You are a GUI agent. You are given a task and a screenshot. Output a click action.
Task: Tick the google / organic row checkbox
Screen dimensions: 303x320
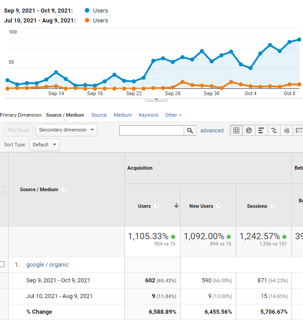(2, 264)
